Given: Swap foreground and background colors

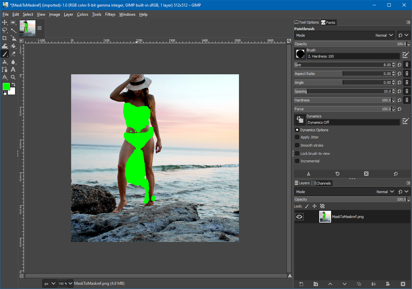Looking at the screenshot, I should coord(13,84).
